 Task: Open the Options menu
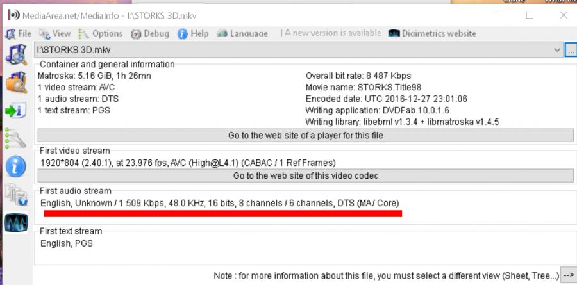101,34
